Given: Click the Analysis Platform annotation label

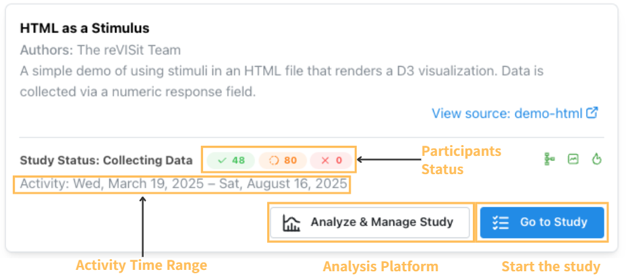Looking at the screenshot, I should (x=380, y=267).
